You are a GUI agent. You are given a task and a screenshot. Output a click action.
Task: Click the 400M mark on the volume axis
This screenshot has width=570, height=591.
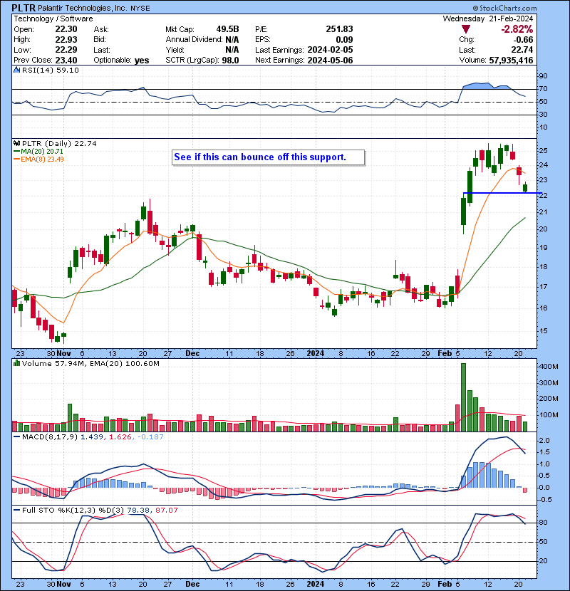(549, 367)
